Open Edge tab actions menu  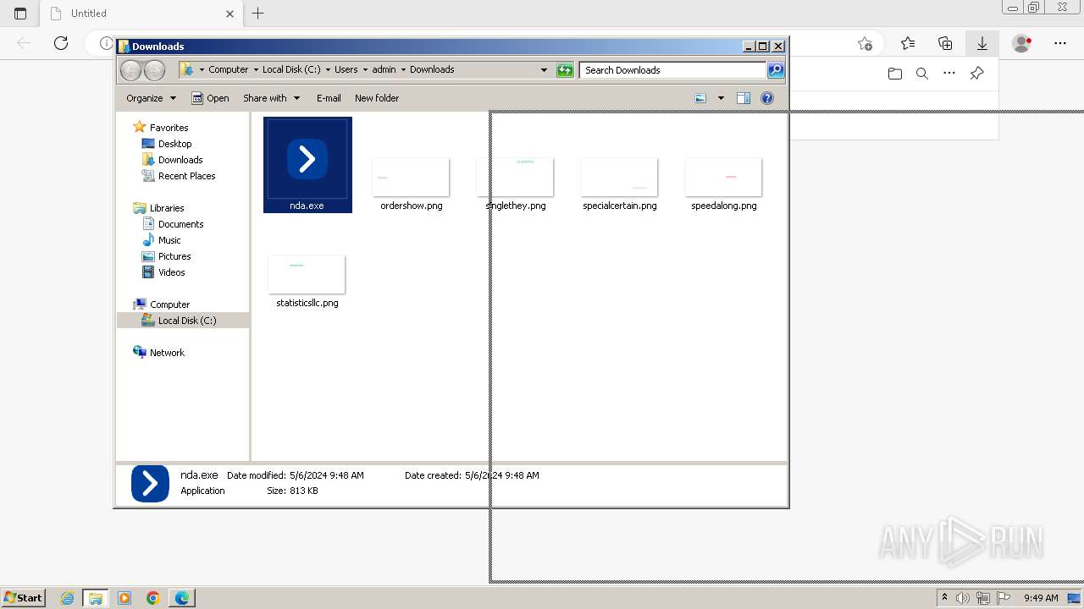[x=20, y=14]
